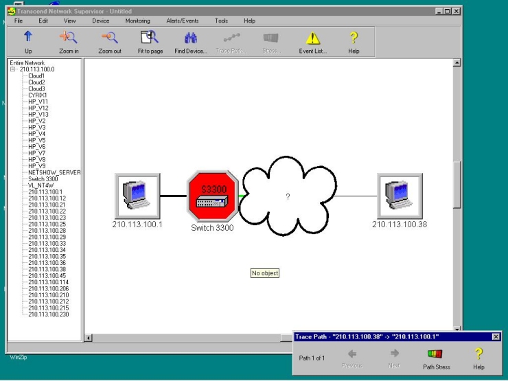Click the 210.113.100.1 label under computer
This screenshot has width=508, height=381.
[137, 224]
